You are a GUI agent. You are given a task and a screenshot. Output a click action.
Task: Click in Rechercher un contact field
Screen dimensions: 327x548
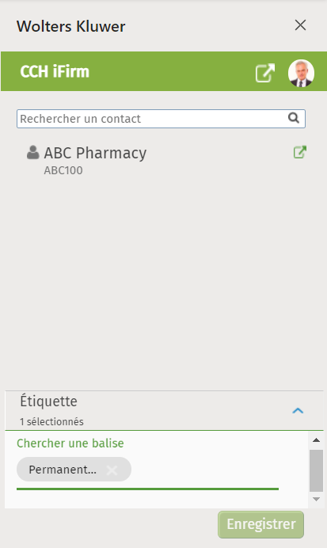(161, 119)
